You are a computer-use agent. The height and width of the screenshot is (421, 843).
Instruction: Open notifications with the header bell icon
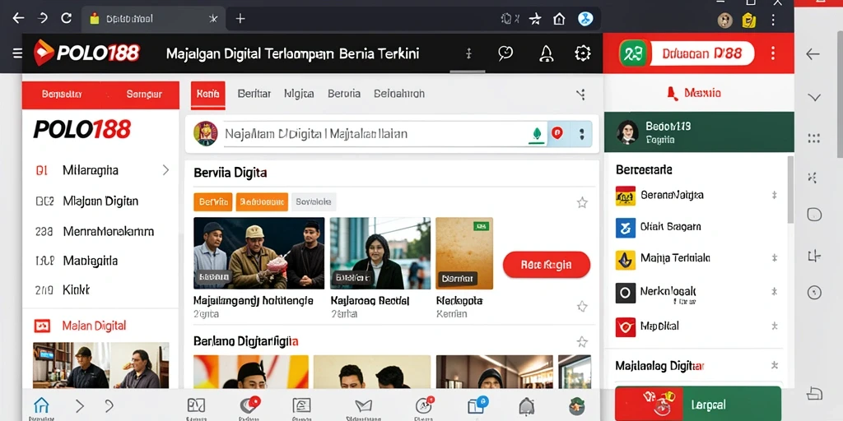pyautogui.click(x=547, y=53)
